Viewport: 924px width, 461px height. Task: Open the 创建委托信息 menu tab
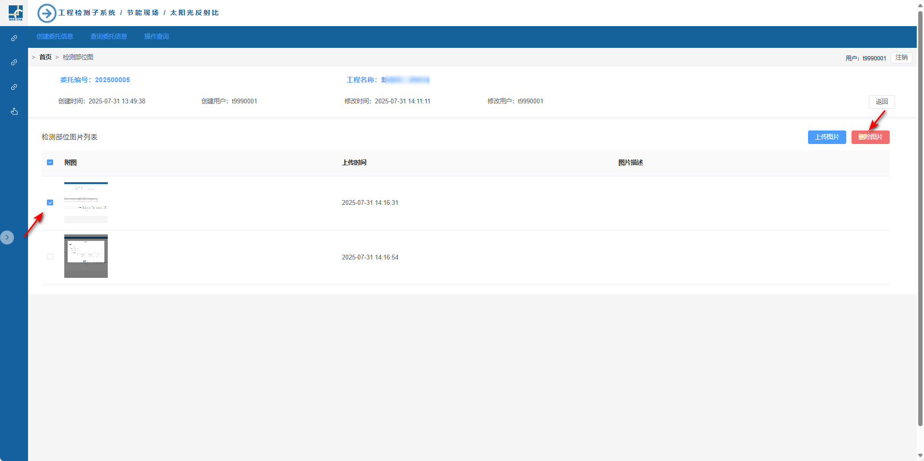point(55,37)
